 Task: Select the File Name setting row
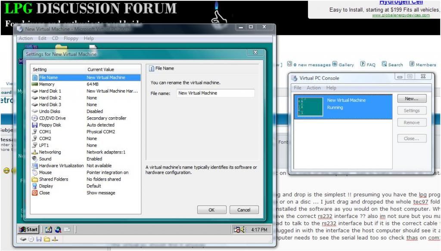(x=86, y=77)
